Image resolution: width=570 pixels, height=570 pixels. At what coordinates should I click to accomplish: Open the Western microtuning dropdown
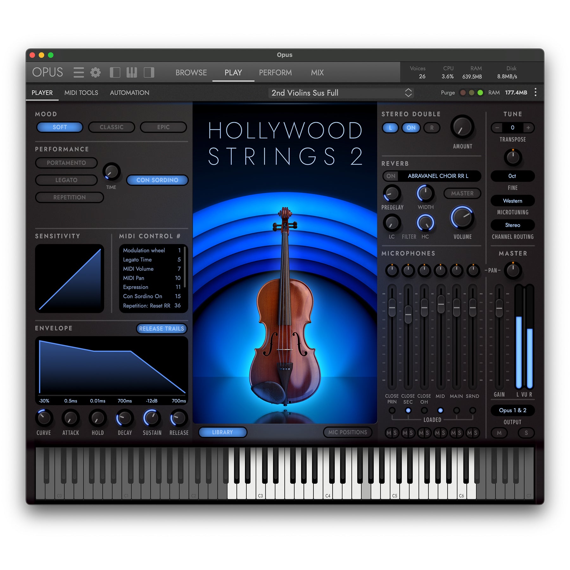pos(512,201)
